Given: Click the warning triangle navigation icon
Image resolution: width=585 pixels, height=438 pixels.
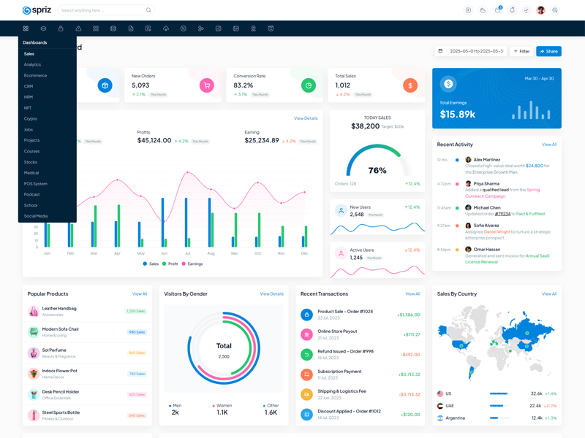Looking at the screenshot, I should point(78,28).
